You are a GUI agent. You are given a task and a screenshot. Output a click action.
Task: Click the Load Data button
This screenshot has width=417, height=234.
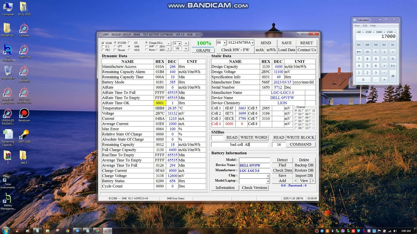click(x=287, y=50)
